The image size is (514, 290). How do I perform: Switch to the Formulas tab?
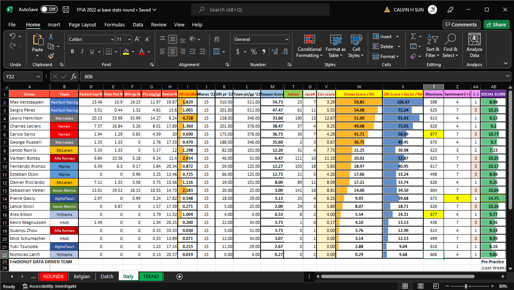114,24
